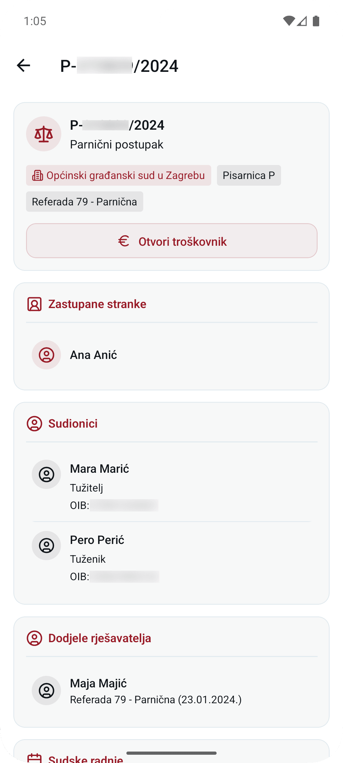Open the troškovnik with Otvori troškovnik
The height and width of the screenshot is (763, 343).
tap(172, 241)
